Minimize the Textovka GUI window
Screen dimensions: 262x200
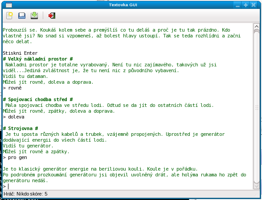tap(237, 5)
